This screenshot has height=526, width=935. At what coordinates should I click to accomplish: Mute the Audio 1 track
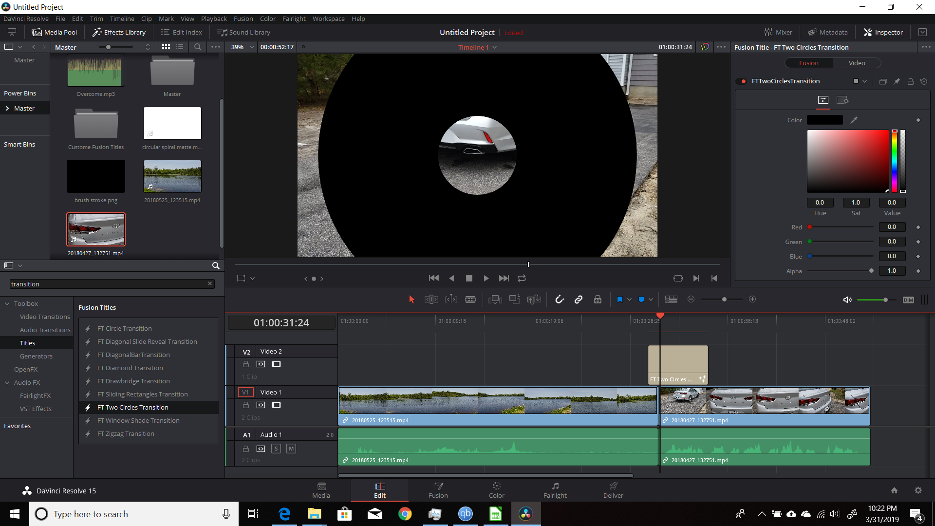(291, 449)
